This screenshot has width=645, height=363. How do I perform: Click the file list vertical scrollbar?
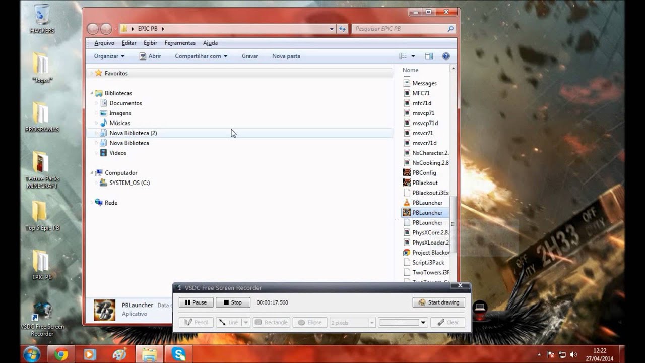[x=453, y=224]
